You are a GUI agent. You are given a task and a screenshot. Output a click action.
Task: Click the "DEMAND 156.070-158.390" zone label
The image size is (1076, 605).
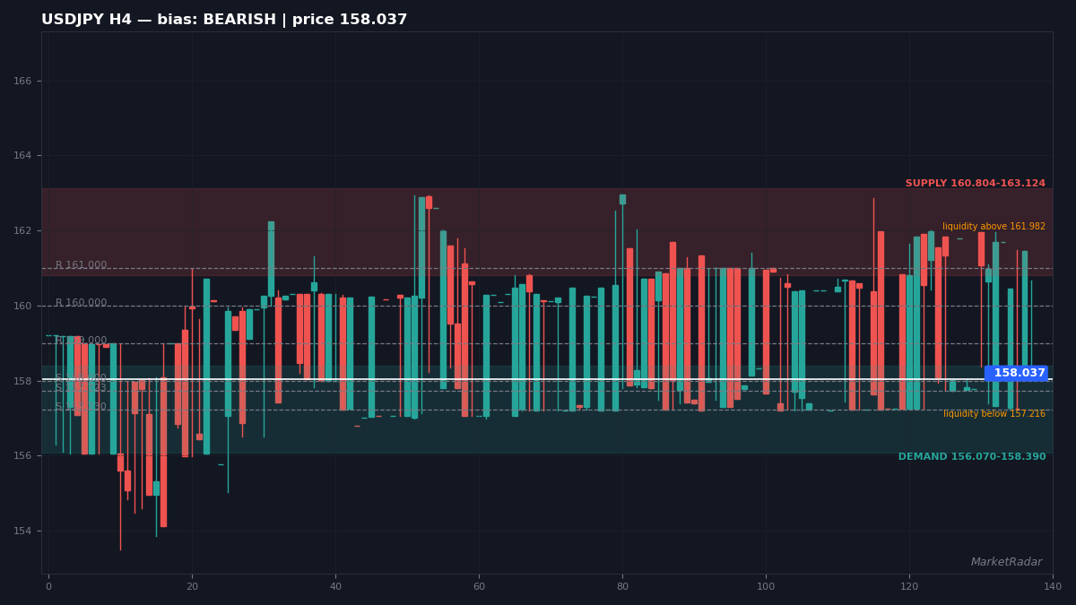(972, 457)
